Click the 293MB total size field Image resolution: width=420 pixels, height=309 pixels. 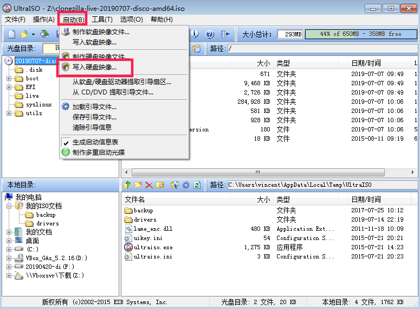290,34
